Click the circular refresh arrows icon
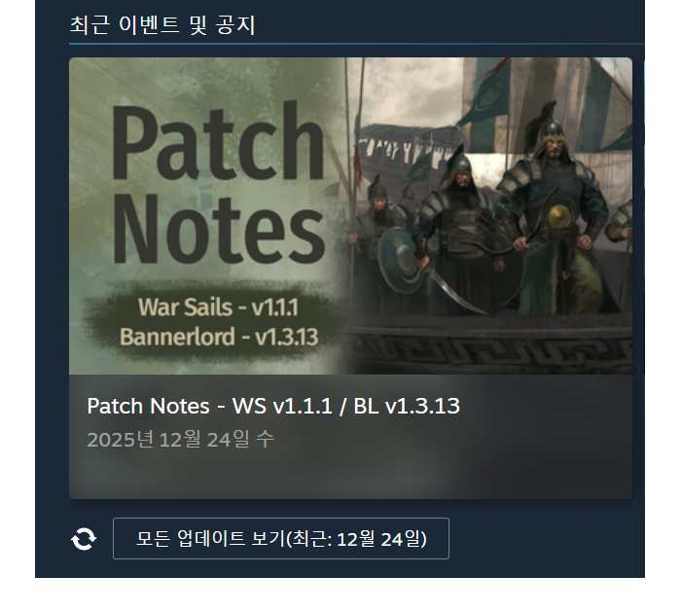681x611 pixels. (x=84, y=538)
